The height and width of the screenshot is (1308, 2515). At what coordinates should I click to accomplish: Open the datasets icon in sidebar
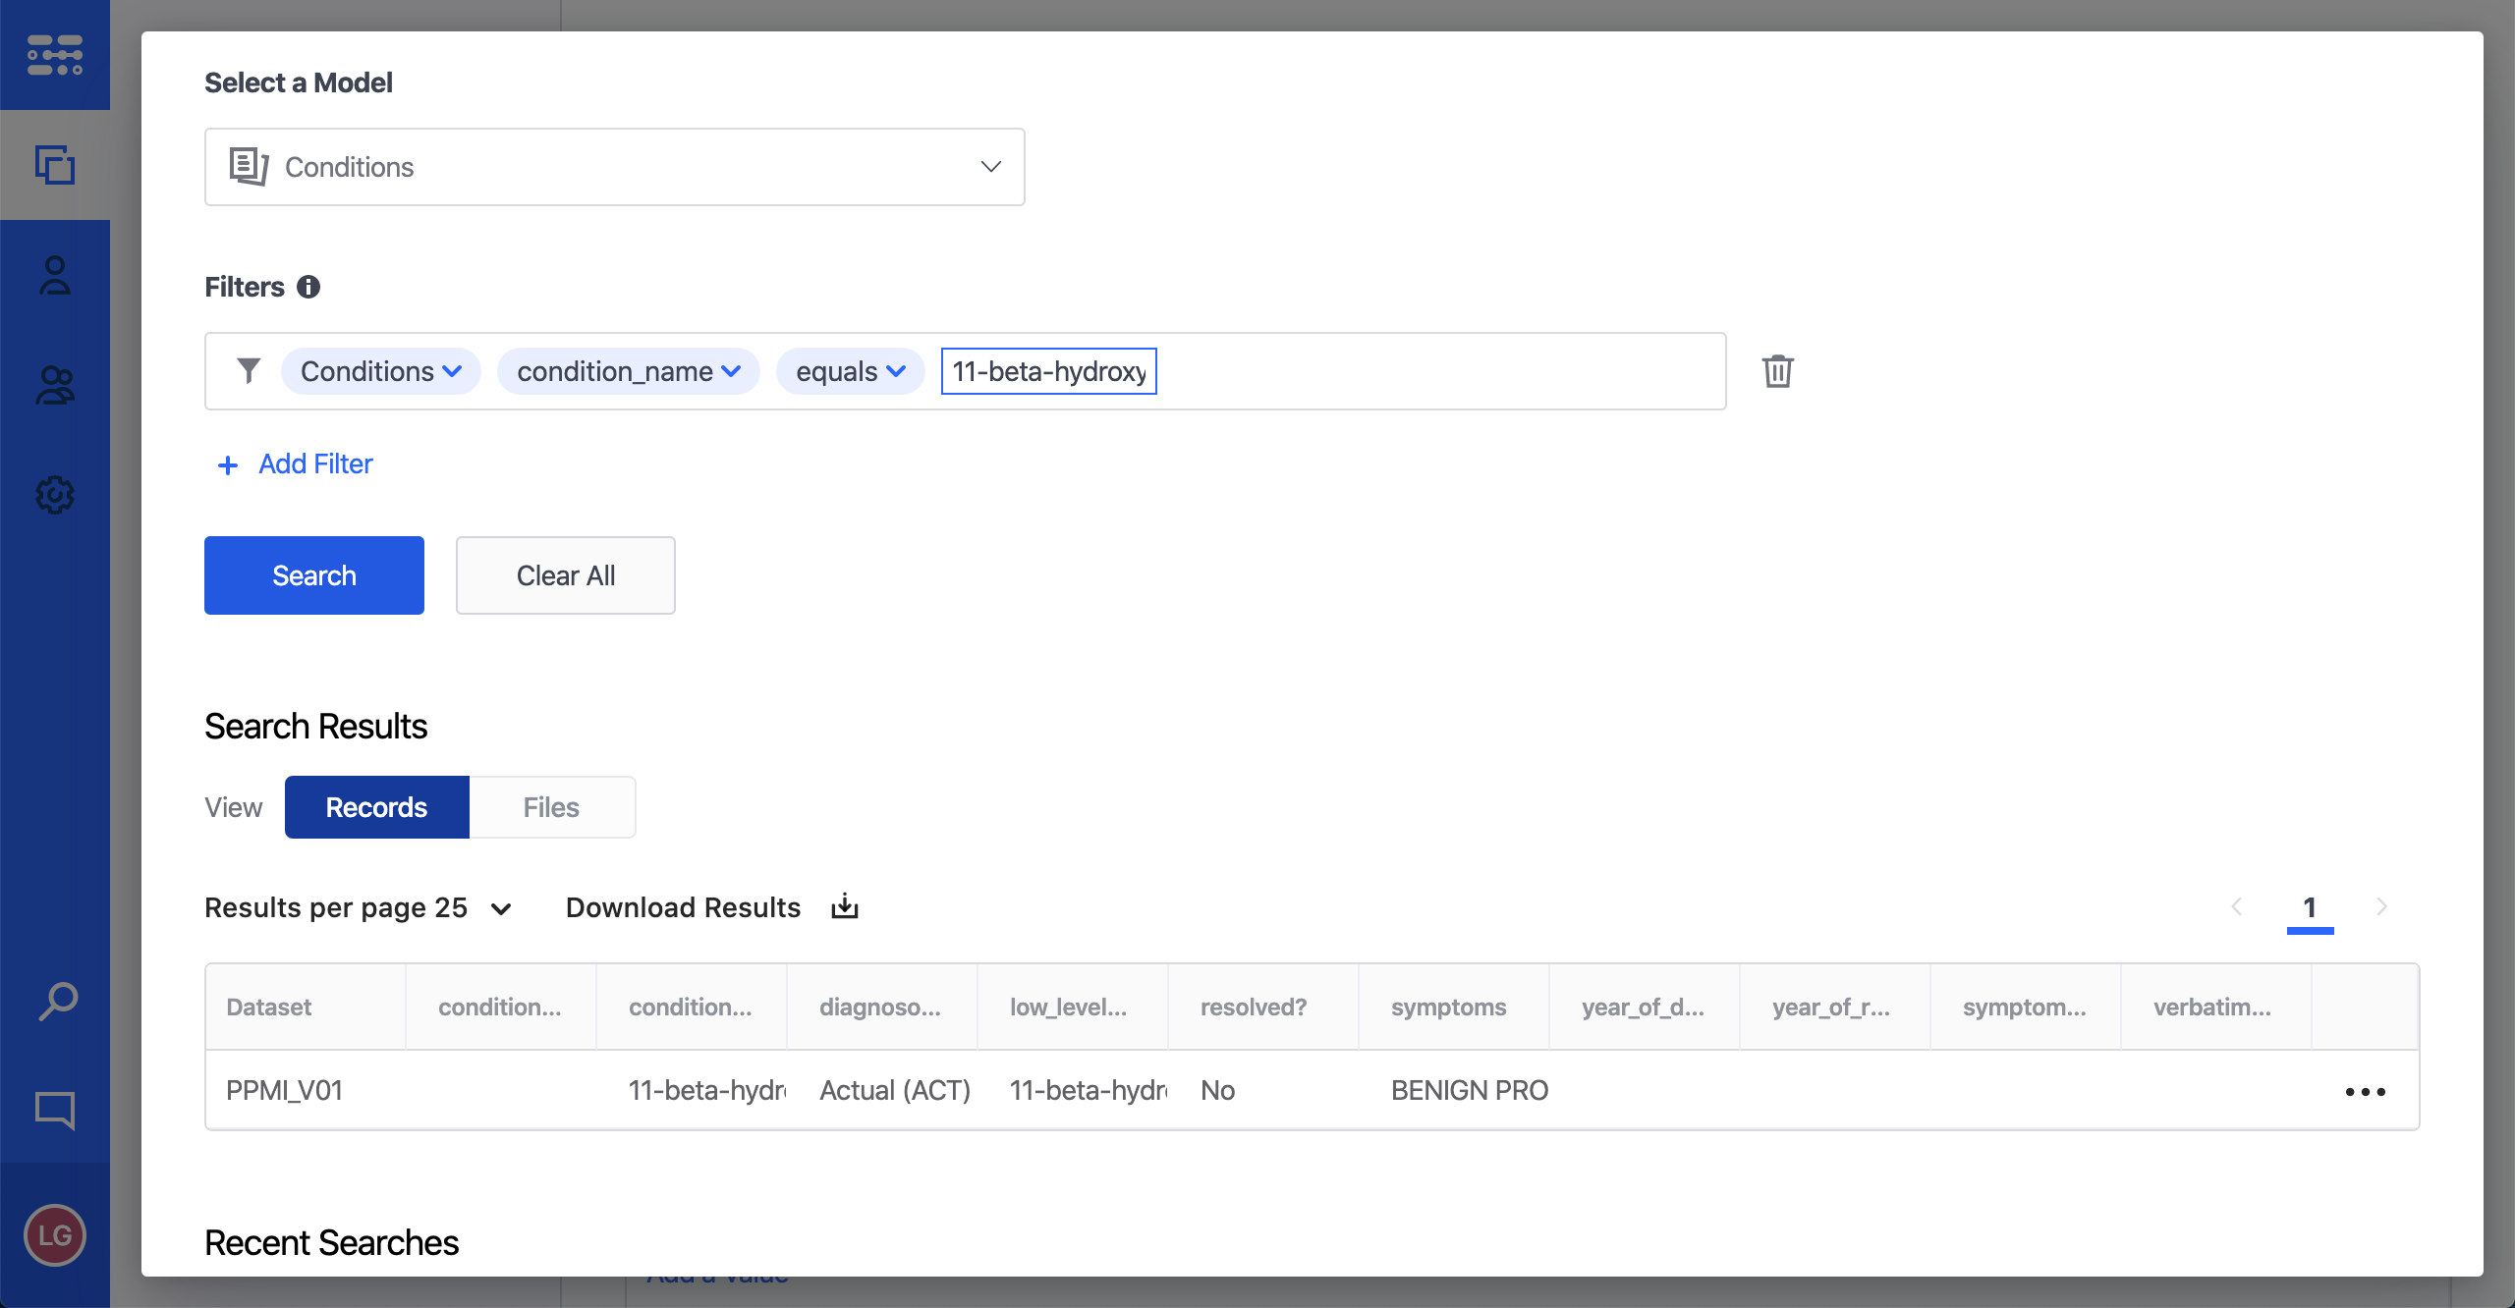click(55, 165)
